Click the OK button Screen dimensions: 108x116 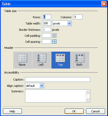point(74,111)
